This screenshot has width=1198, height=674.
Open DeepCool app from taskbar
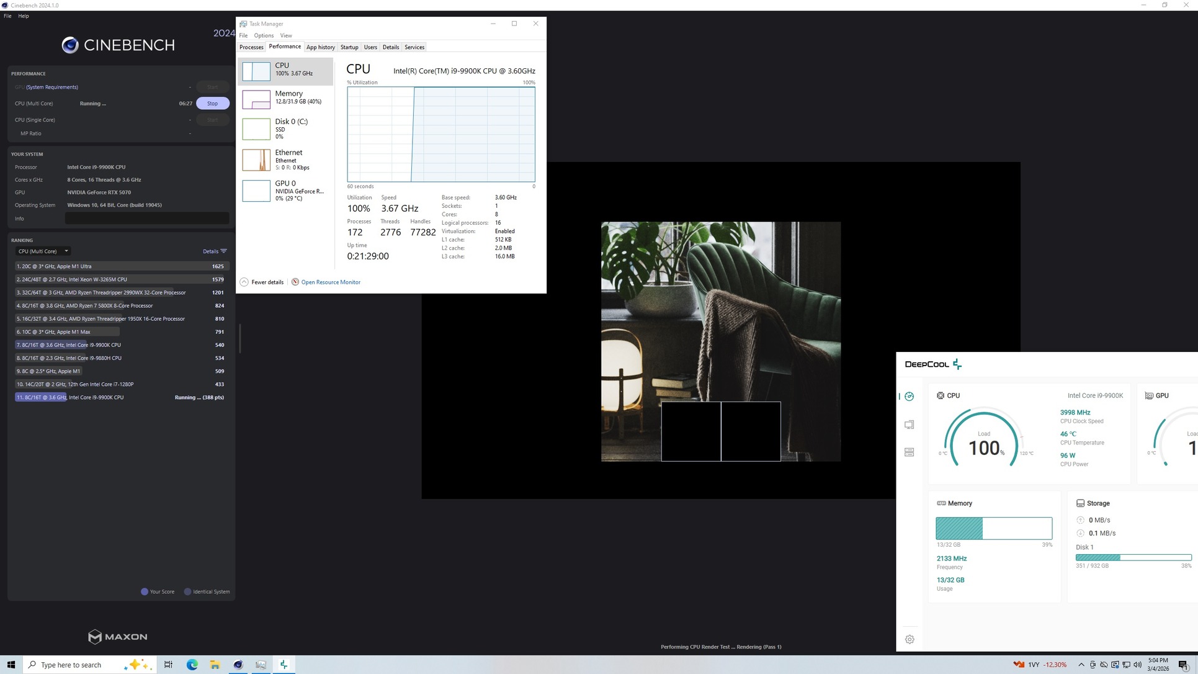coord(284,665)
